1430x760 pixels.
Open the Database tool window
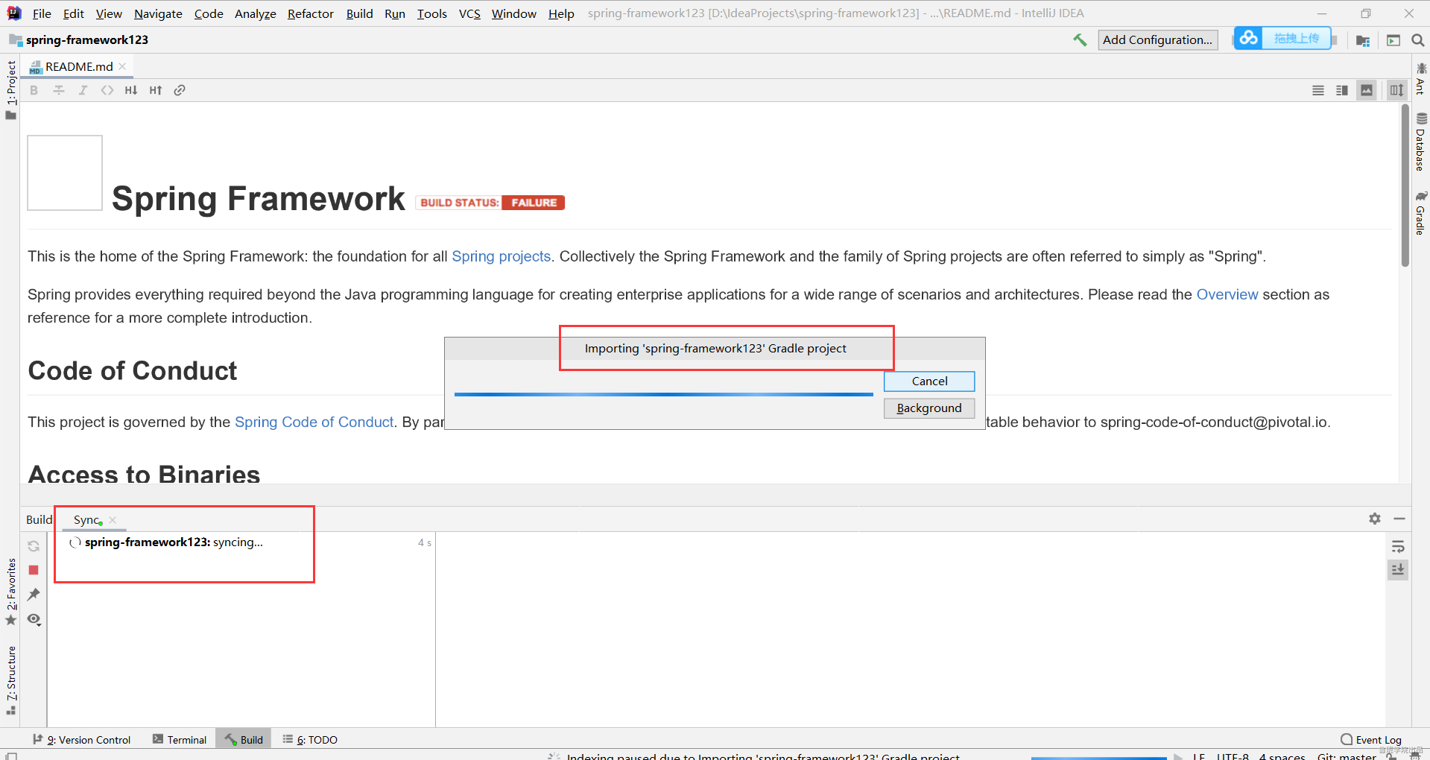1421,142
